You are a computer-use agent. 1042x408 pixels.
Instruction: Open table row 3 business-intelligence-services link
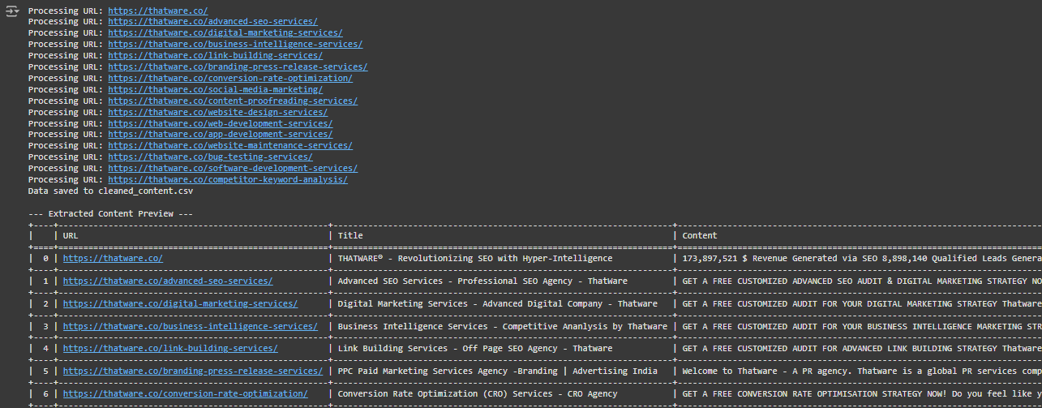pos(191,327)
